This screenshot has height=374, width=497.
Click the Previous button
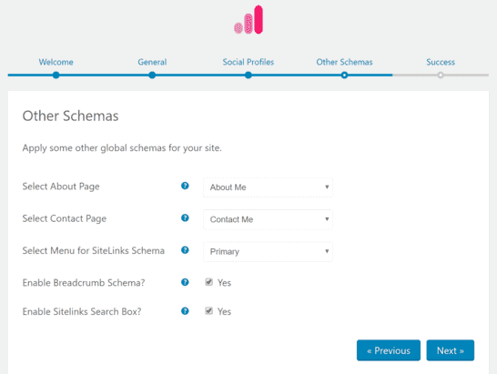click(389, 350)
